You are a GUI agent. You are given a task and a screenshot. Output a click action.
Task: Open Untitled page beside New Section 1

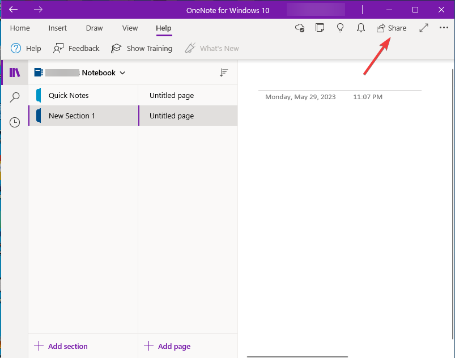188,116
